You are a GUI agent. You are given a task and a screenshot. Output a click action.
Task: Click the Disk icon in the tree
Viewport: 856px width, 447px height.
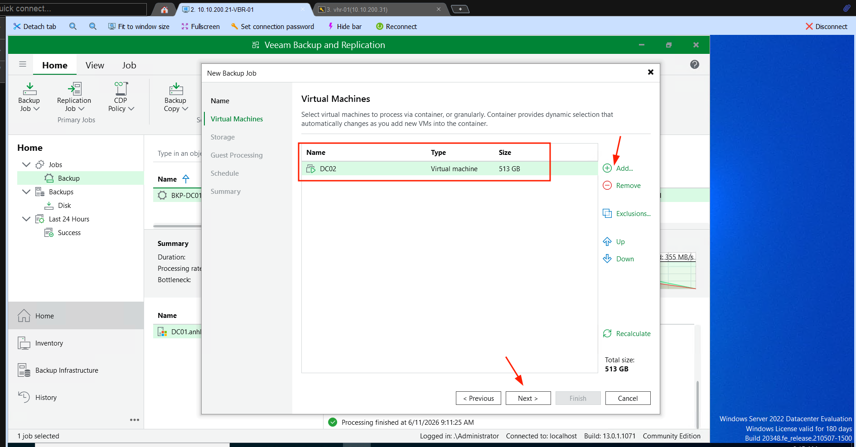[x=49, y=205]
